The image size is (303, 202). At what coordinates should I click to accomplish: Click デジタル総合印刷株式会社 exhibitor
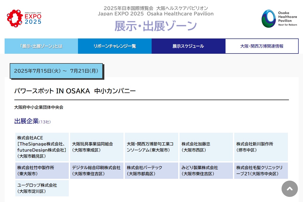coord(97,171)
